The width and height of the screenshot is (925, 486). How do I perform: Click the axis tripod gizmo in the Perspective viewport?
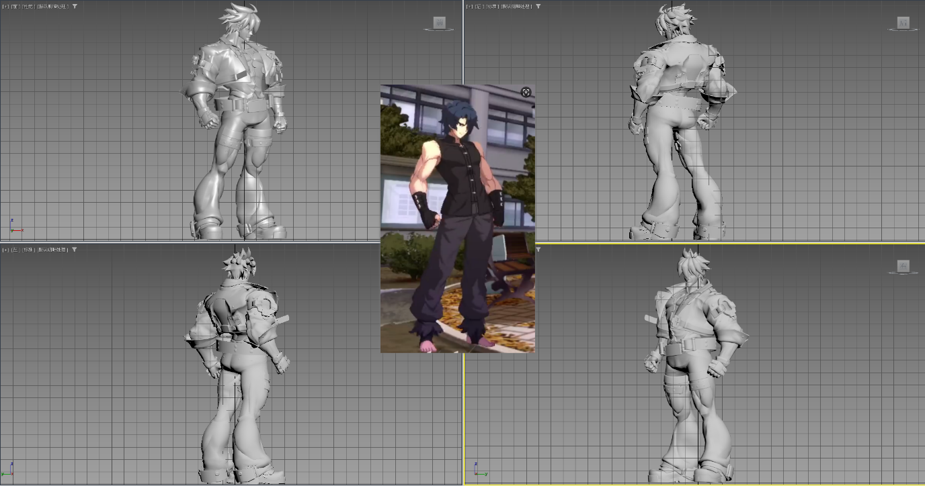coord(479,473)
